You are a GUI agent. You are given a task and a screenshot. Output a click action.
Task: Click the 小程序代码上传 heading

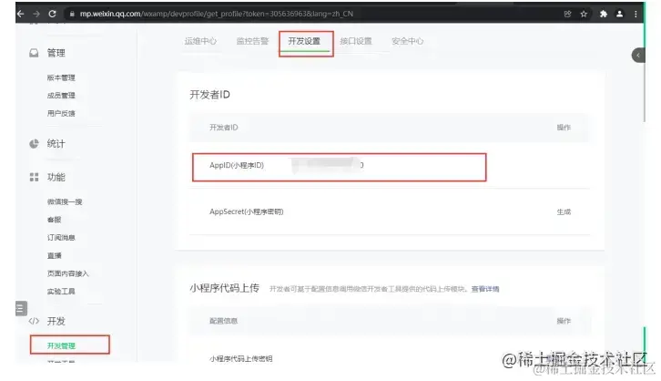click(x=224, y=288)
